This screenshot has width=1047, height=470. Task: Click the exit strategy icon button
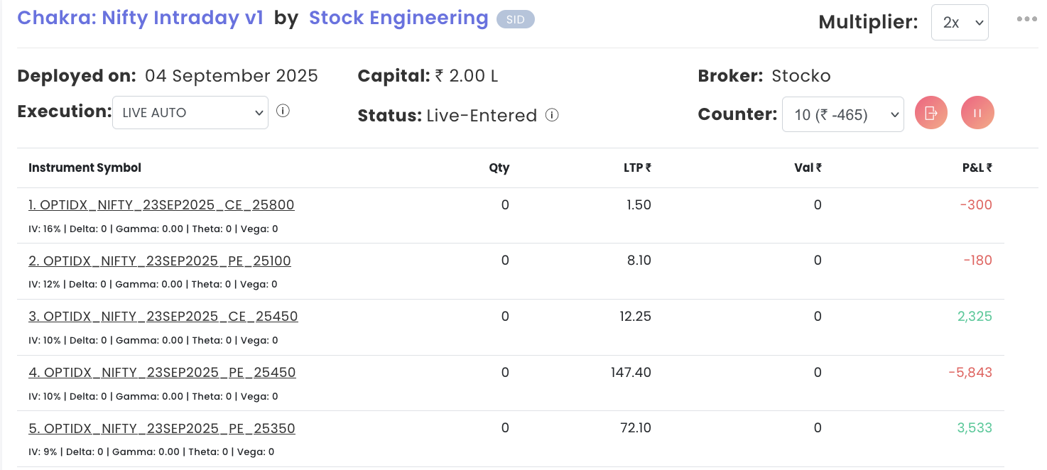931,114
